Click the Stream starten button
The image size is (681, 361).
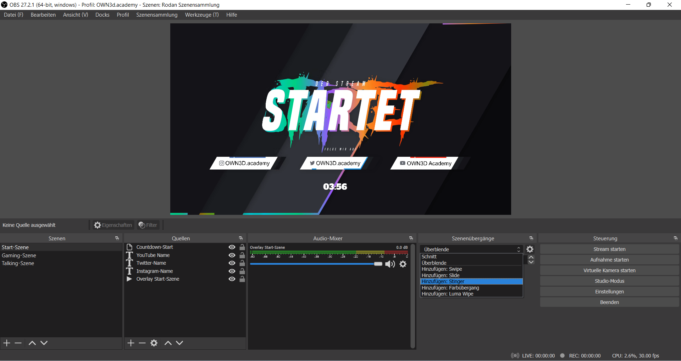point(609,249)
